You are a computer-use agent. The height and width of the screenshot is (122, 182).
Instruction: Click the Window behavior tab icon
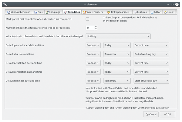click(x=8, y=12)
